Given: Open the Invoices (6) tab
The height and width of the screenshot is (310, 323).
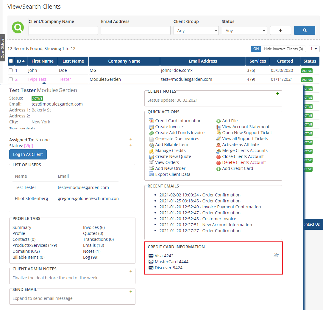Looking at the screenshot, I should (x=94, y=227).
